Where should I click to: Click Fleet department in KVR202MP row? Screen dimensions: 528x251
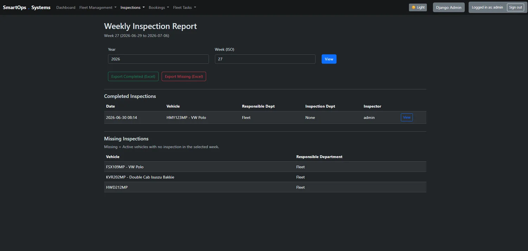tap(300, 177)
